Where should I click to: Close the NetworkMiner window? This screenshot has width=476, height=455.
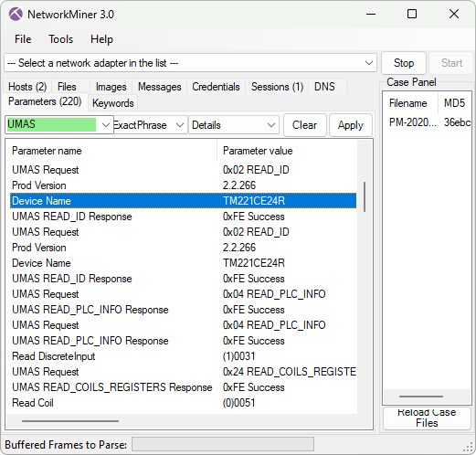454,14
